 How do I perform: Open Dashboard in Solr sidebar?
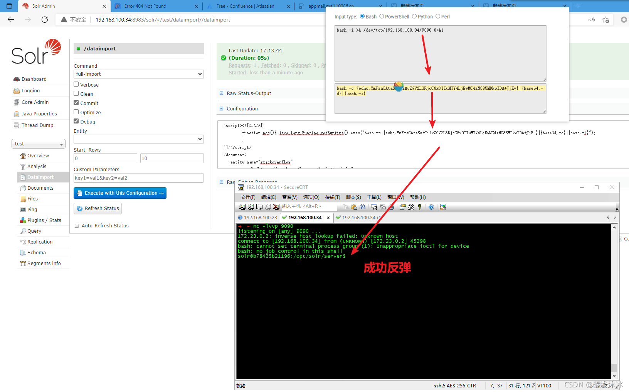tap(34, 79)
